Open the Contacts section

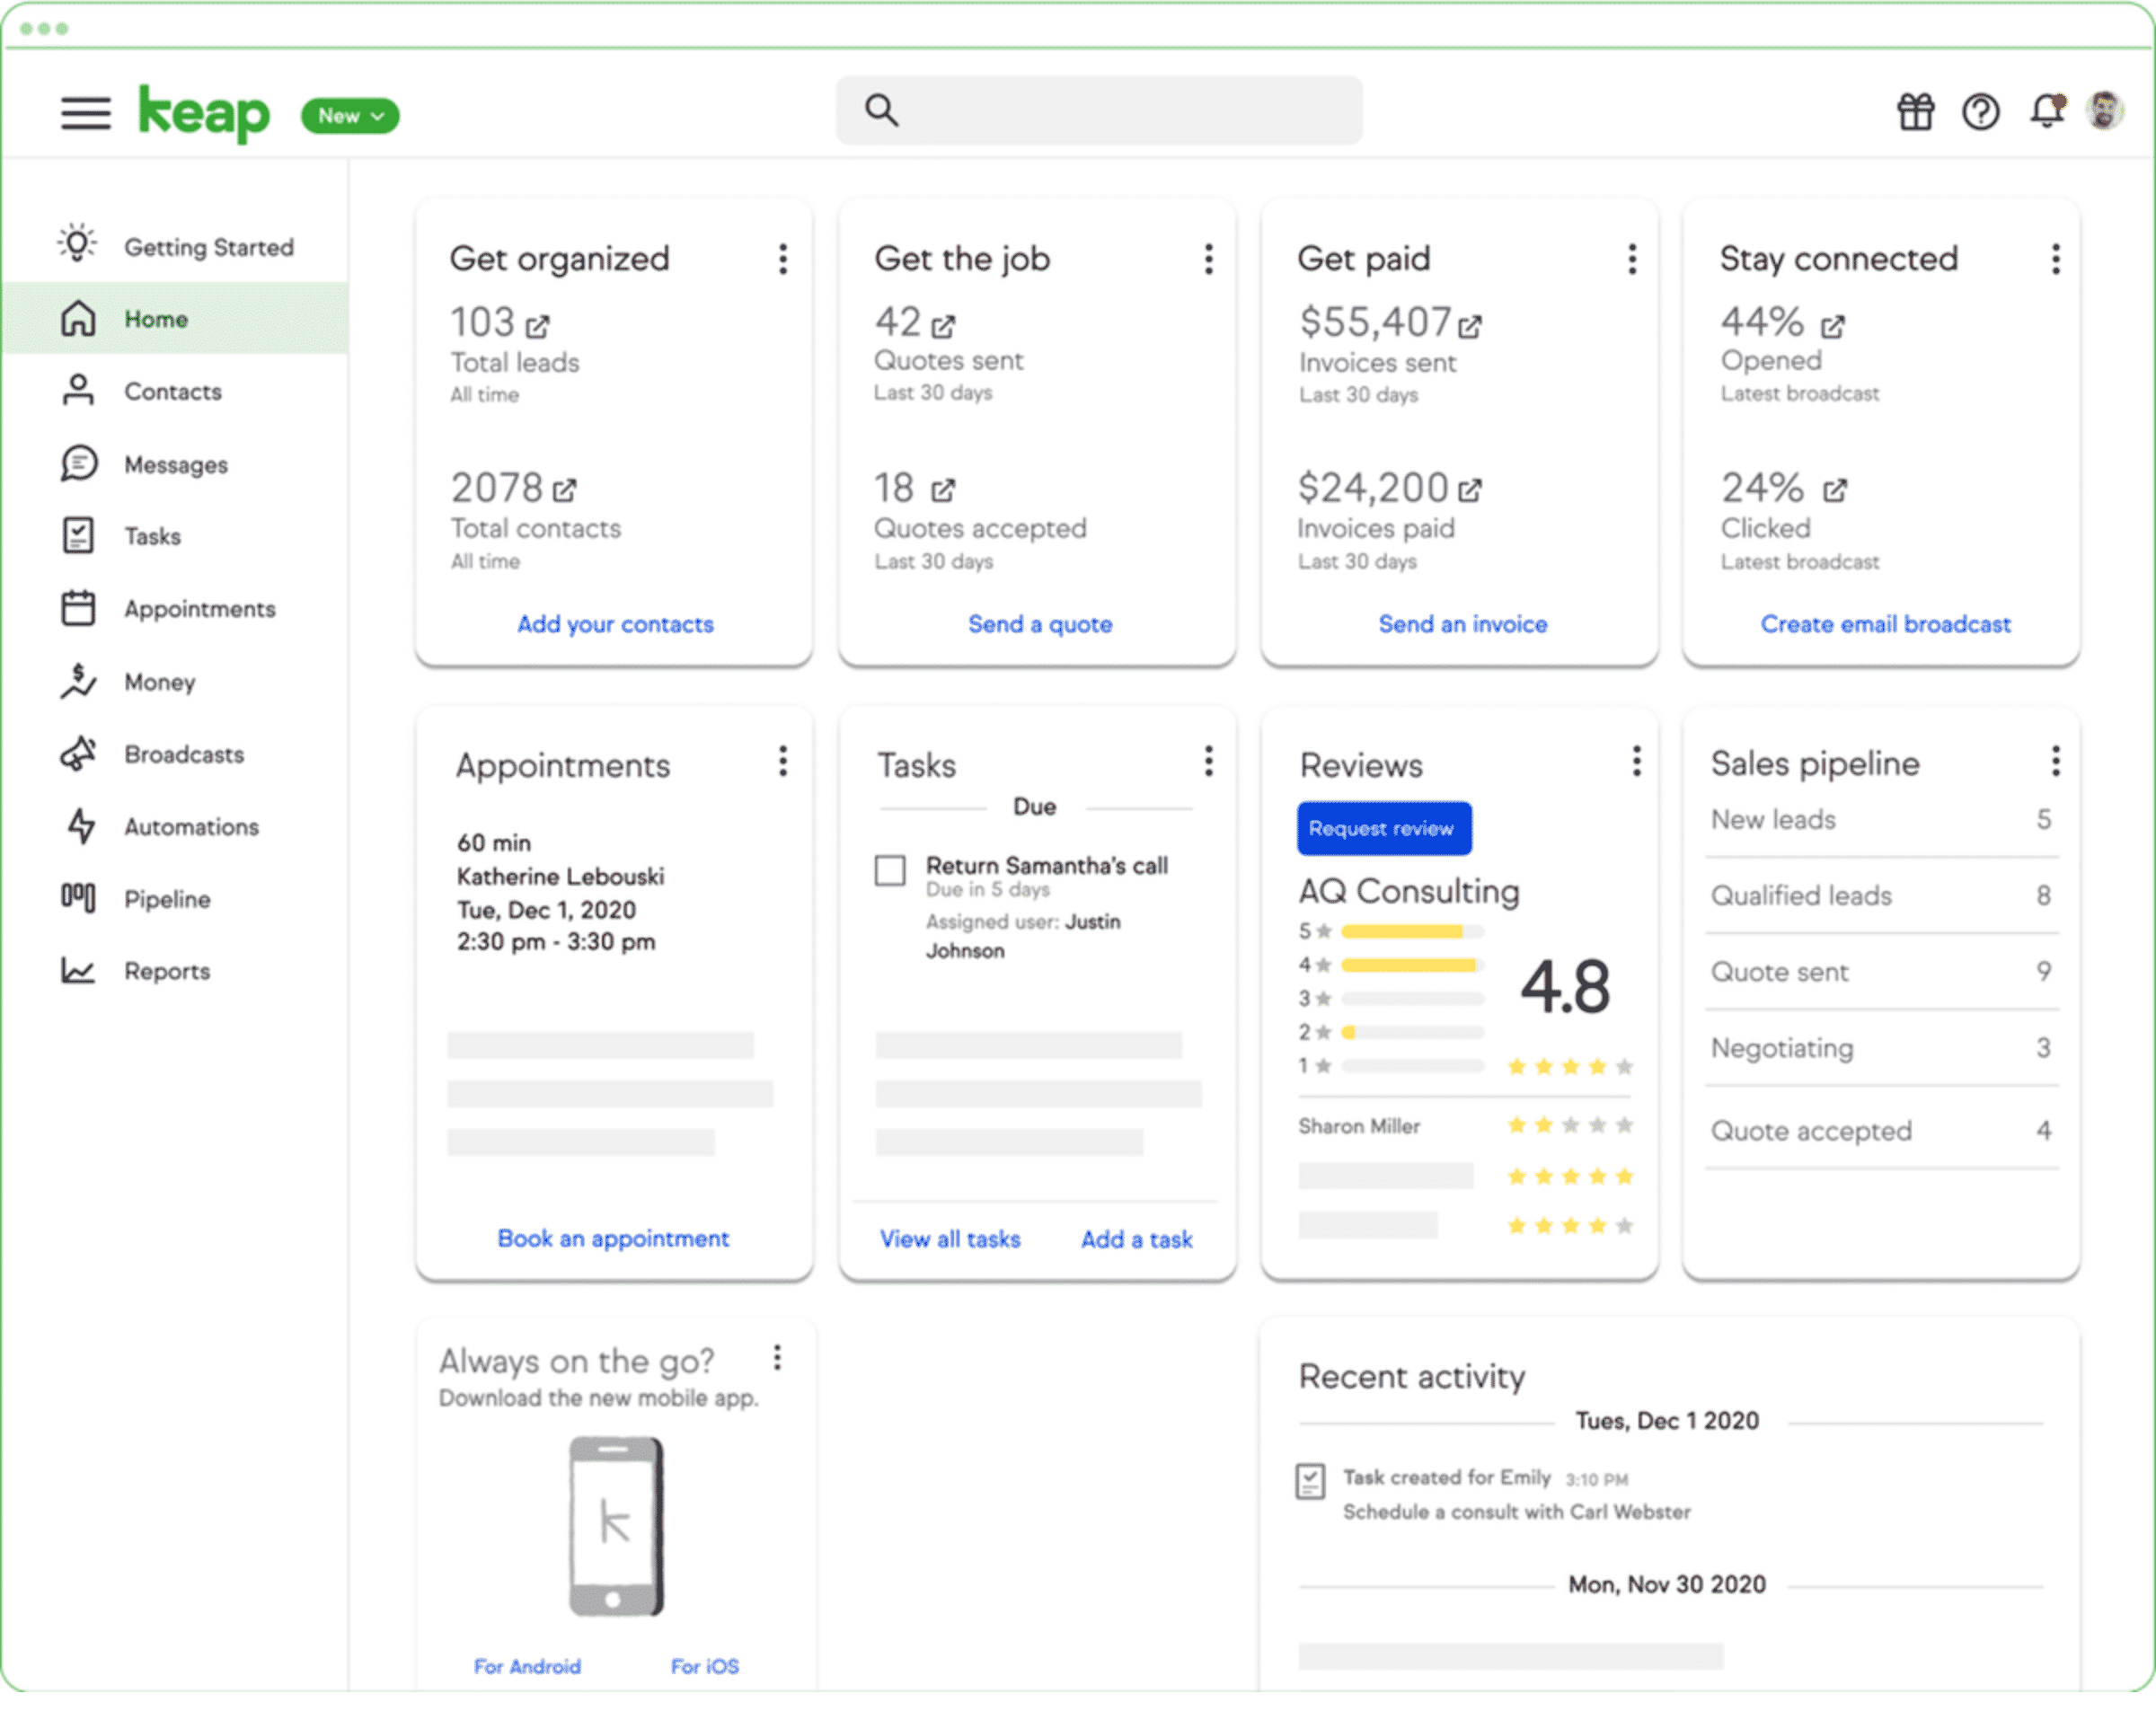coord(172,392)
